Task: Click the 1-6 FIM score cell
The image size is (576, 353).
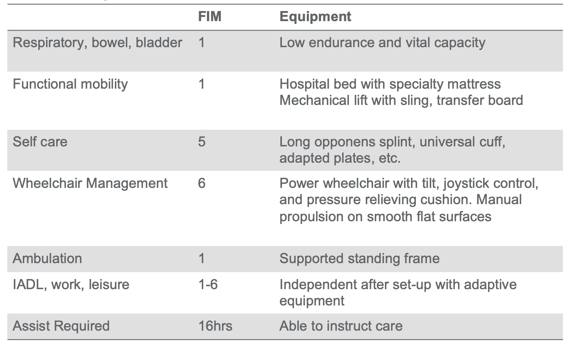Action: click(208, 284)
